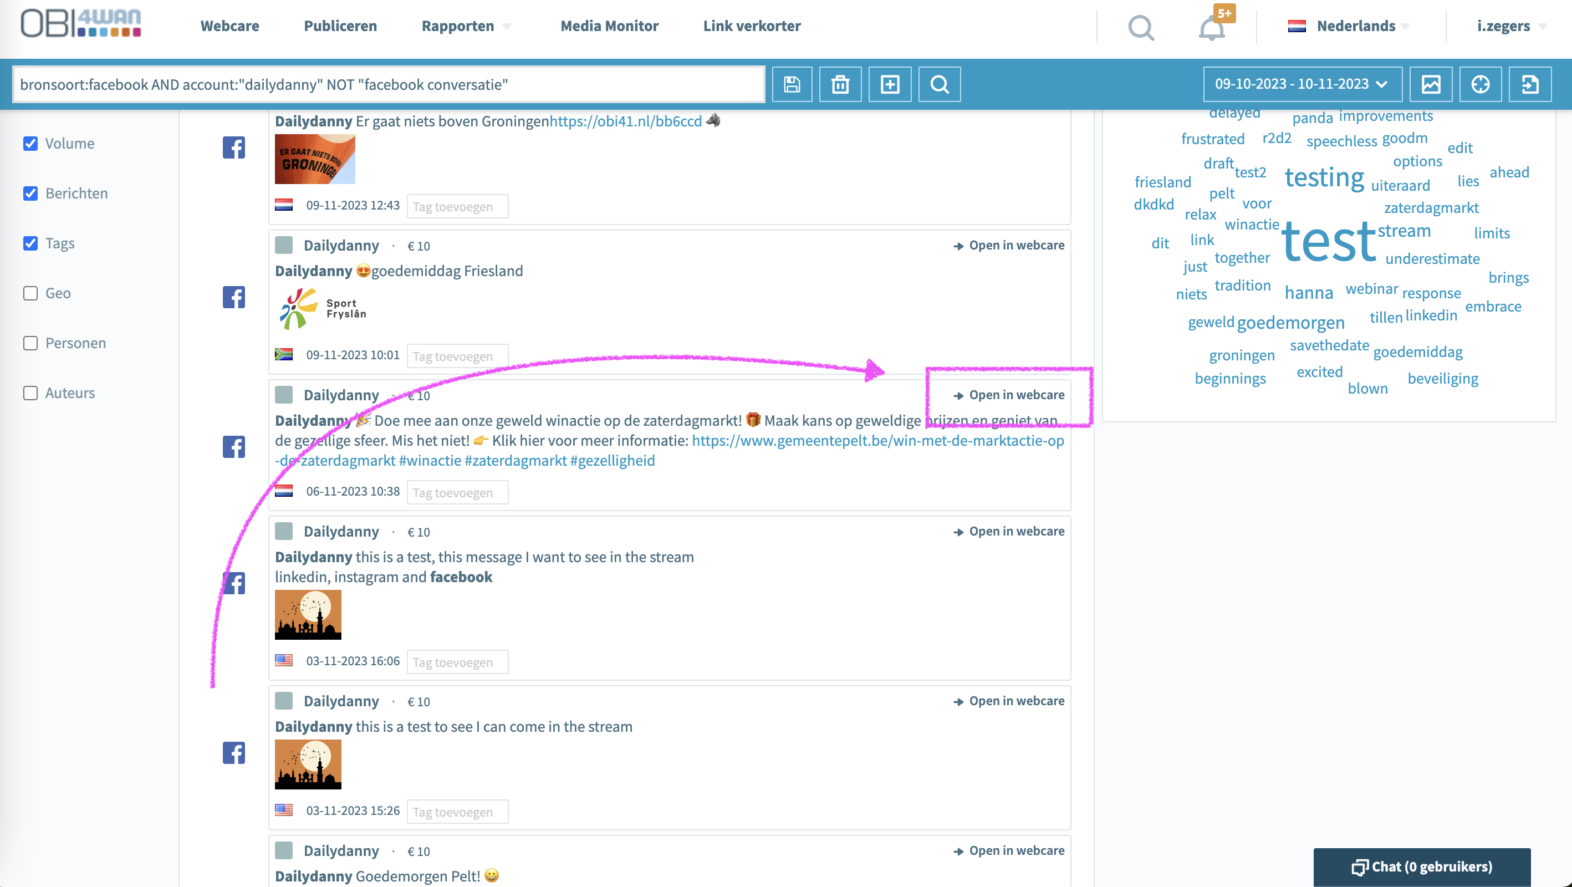Click the global search magnifier in header
Image resolution: width=1572 pixels, height=887 pixels.
pyautogui.click(x=1141, y=28)
